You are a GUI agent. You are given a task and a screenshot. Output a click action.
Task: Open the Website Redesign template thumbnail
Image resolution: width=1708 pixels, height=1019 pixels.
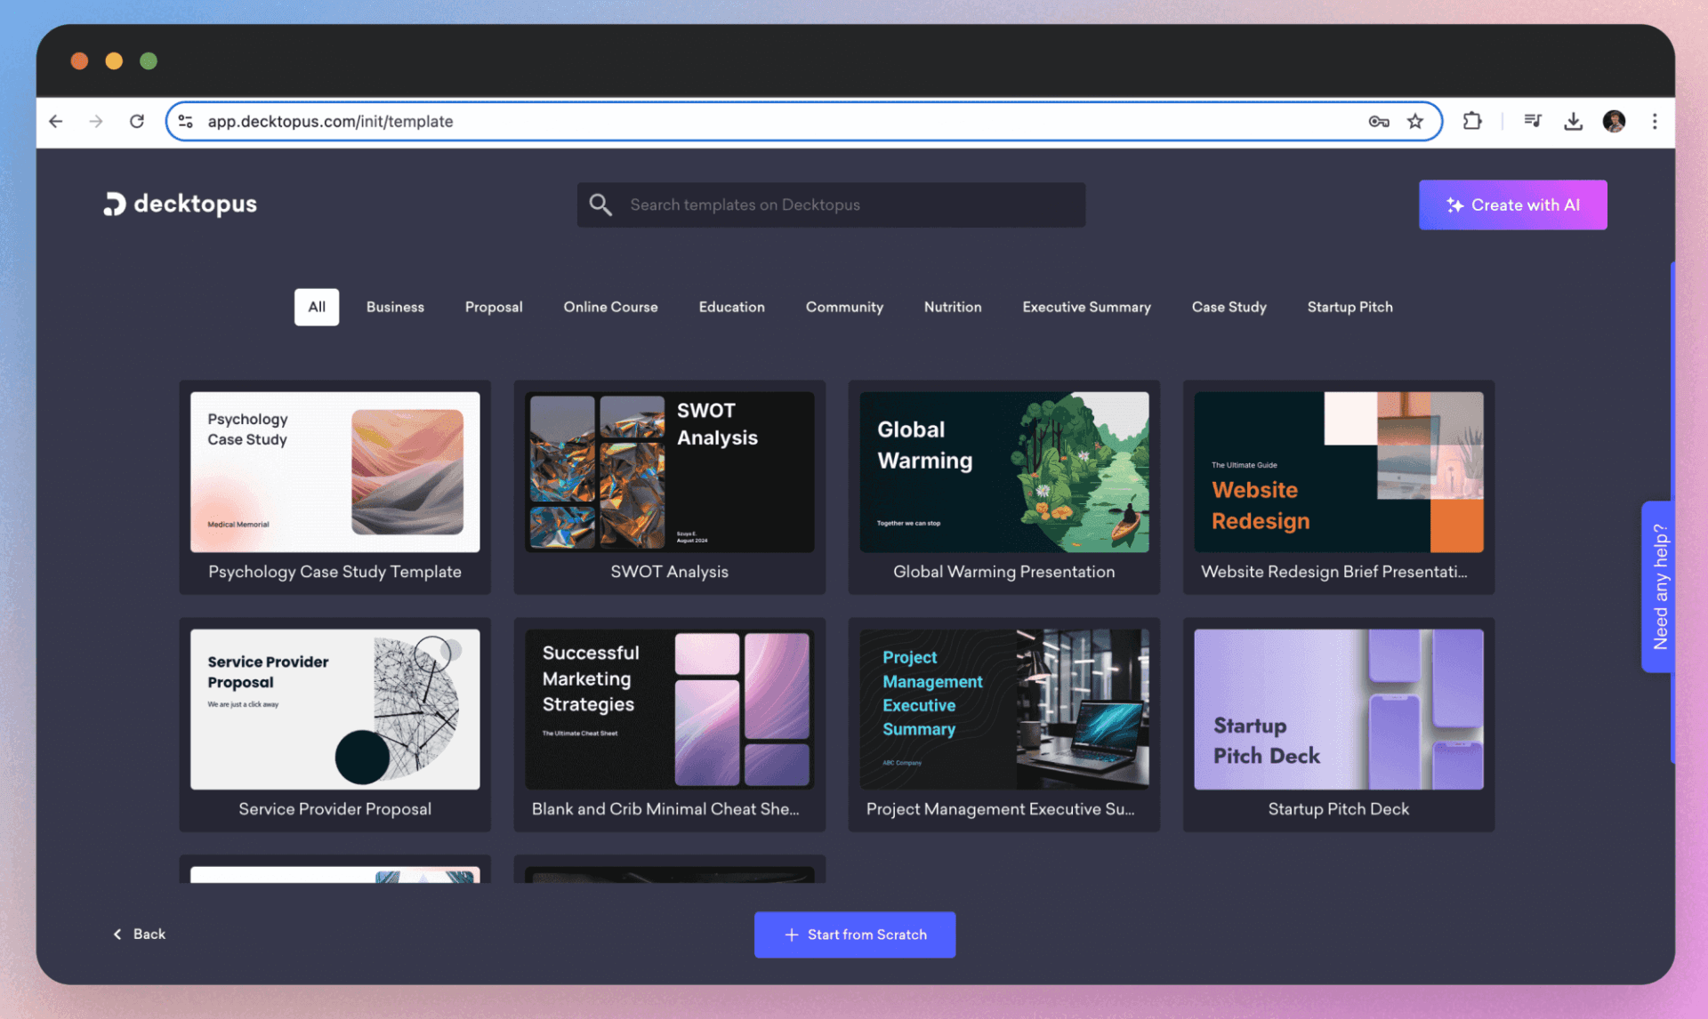point(1338,472)
